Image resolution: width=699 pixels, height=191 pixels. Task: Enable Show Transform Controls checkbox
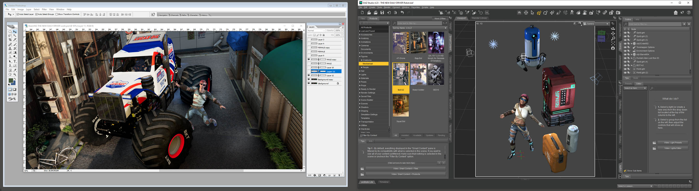point(56,14)
